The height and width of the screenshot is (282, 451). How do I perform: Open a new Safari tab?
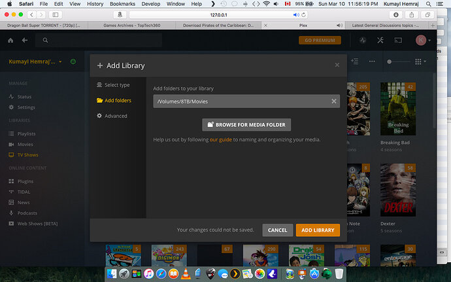[433, 26]
